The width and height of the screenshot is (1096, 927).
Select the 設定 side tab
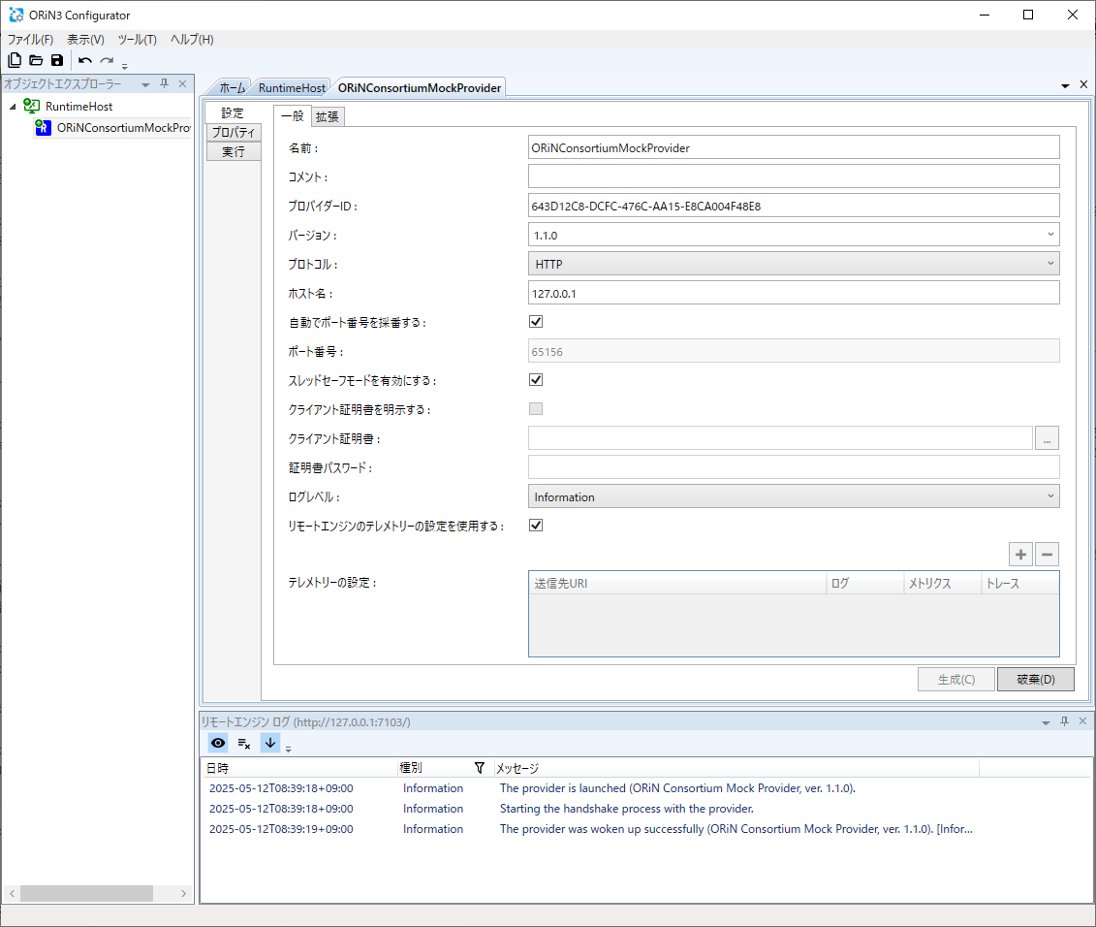(x=233, y=112)
